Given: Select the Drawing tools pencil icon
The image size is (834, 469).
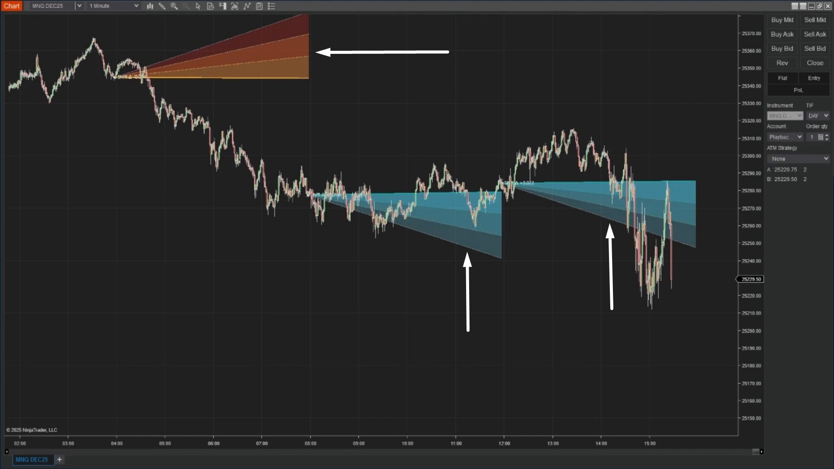Looking at the screenshot, I should (162, 6).
